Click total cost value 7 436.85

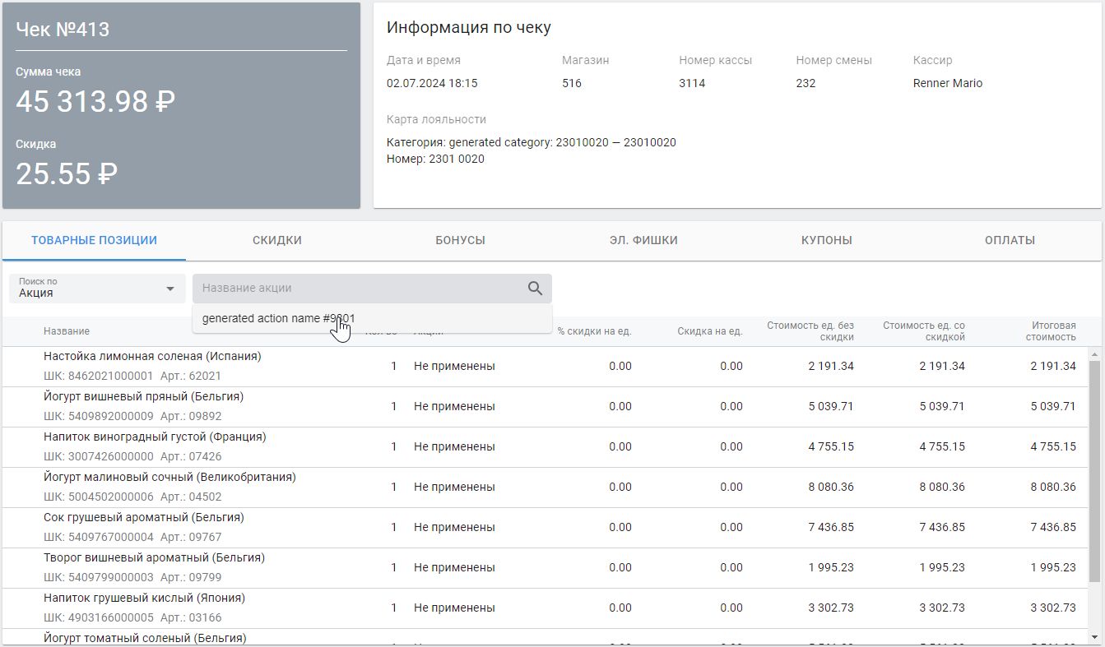(1053, 527)
